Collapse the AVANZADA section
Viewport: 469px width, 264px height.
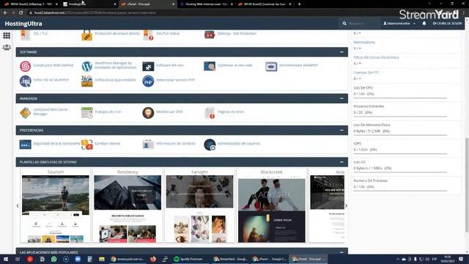pyautogui.click(x=341, y=98)
